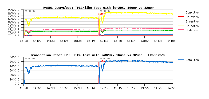Click the 26/12/10 date label in the bottom chart
209x99 pixels.
105,58
